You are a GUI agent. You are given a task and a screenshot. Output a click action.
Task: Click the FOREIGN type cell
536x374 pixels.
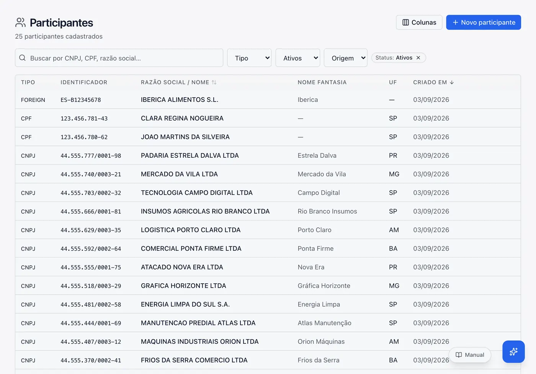pyautogui.click(x=33, y=100)
